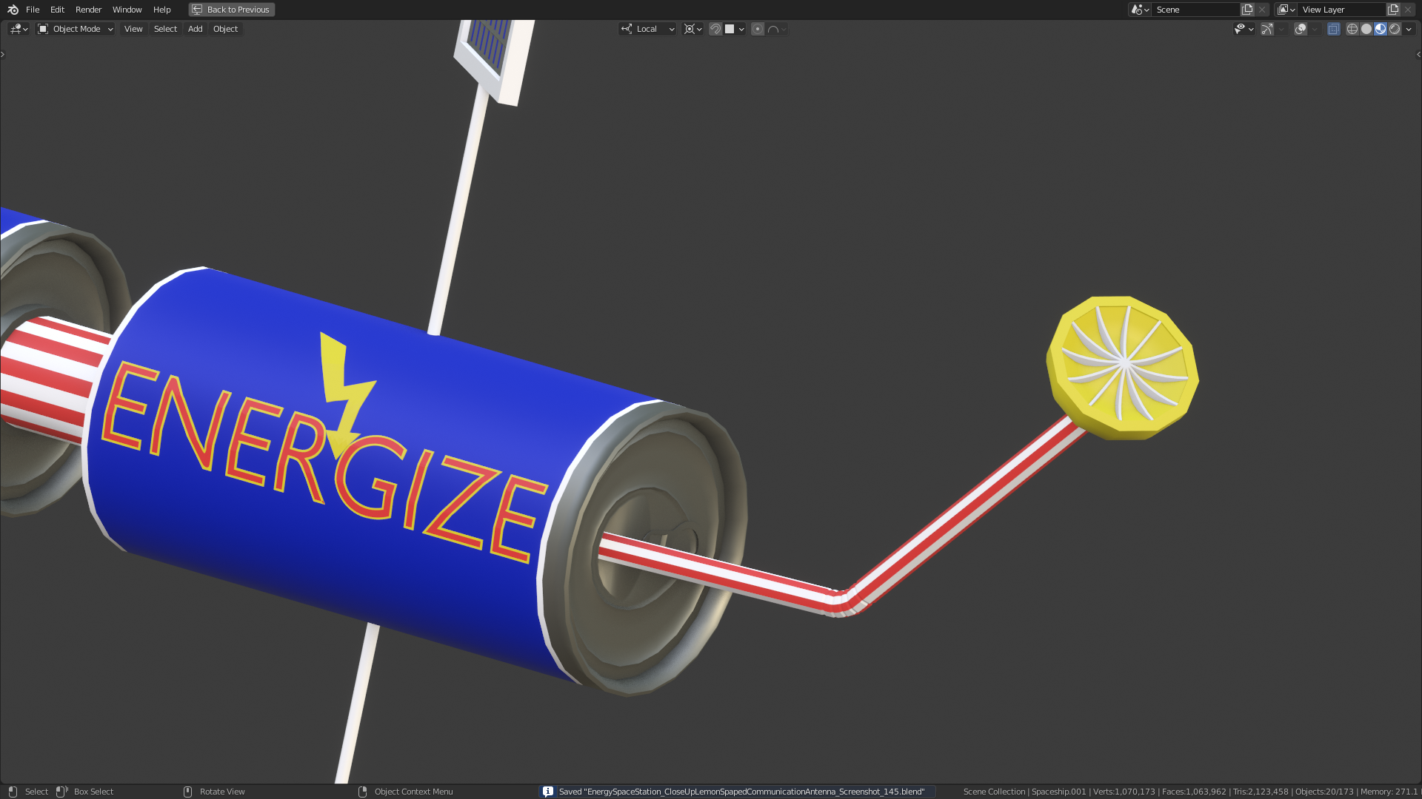Viewport: 1422px width, 799px height.
Task: Open the Object Mode dropdown
Action: click(76, 29)
